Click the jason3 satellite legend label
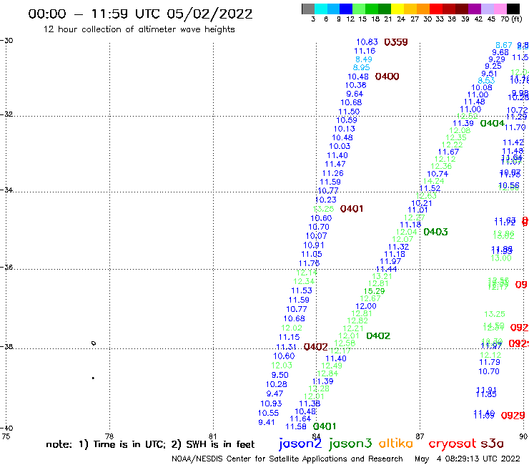 350,444
